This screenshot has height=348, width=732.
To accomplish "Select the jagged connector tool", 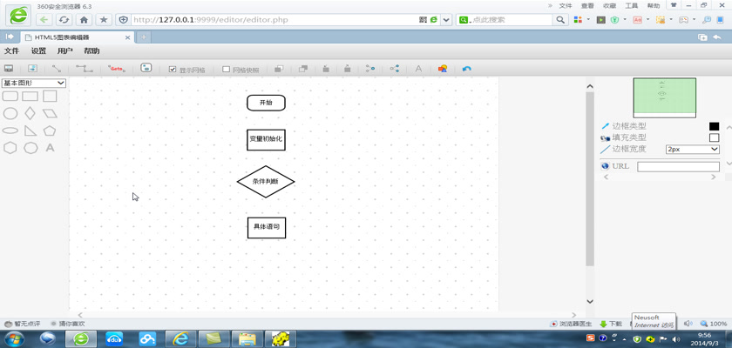I will [85, 69].
